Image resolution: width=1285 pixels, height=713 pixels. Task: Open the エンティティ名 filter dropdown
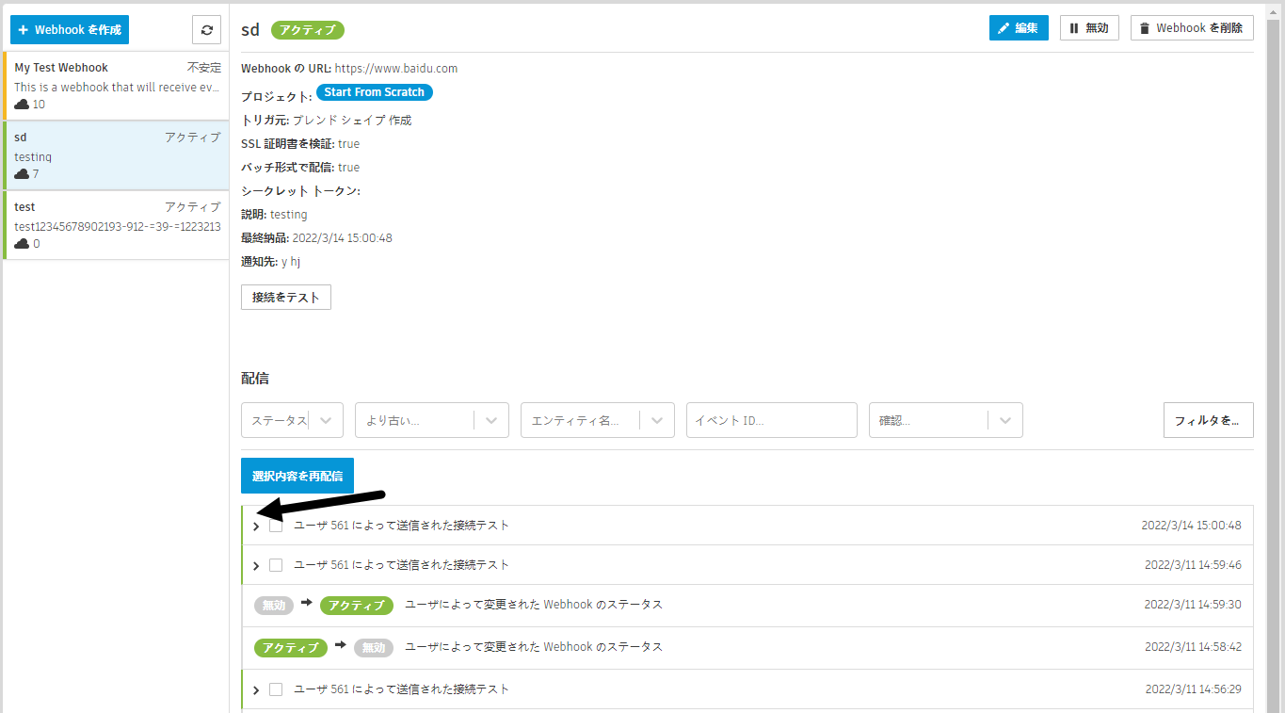click(597, 420)
